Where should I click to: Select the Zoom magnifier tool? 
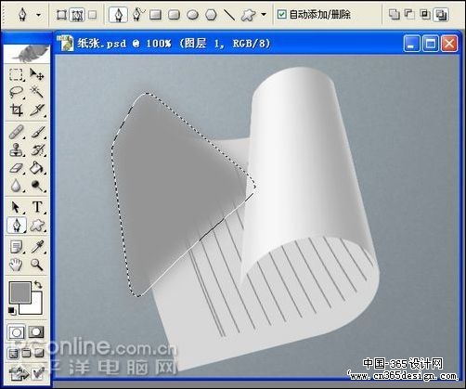click(x=37, y=265)
